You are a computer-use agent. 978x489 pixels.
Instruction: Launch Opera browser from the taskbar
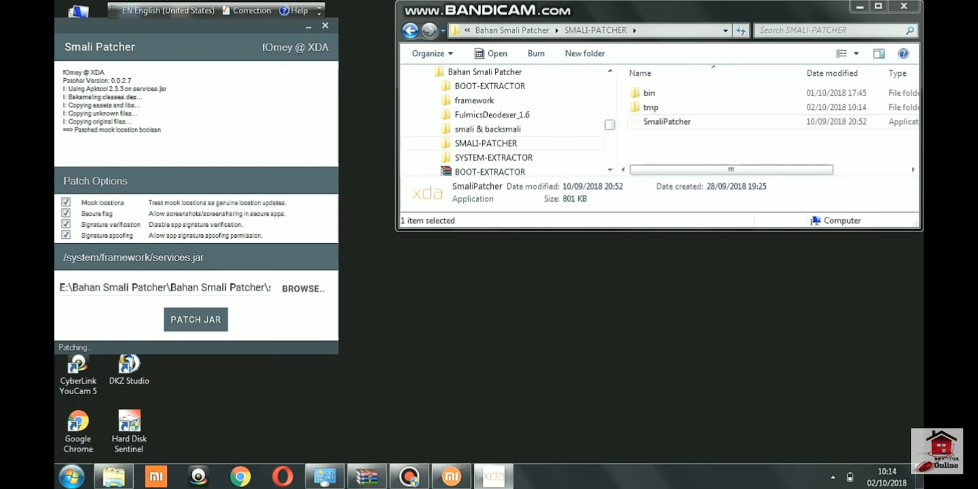click(282, 477)
